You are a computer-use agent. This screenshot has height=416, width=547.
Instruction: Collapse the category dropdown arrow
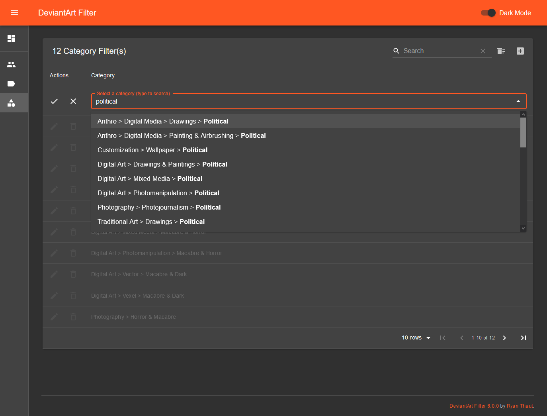518,101
